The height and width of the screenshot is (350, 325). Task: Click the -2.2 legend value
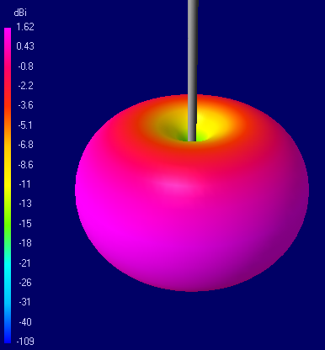click(x=25, y=86)
